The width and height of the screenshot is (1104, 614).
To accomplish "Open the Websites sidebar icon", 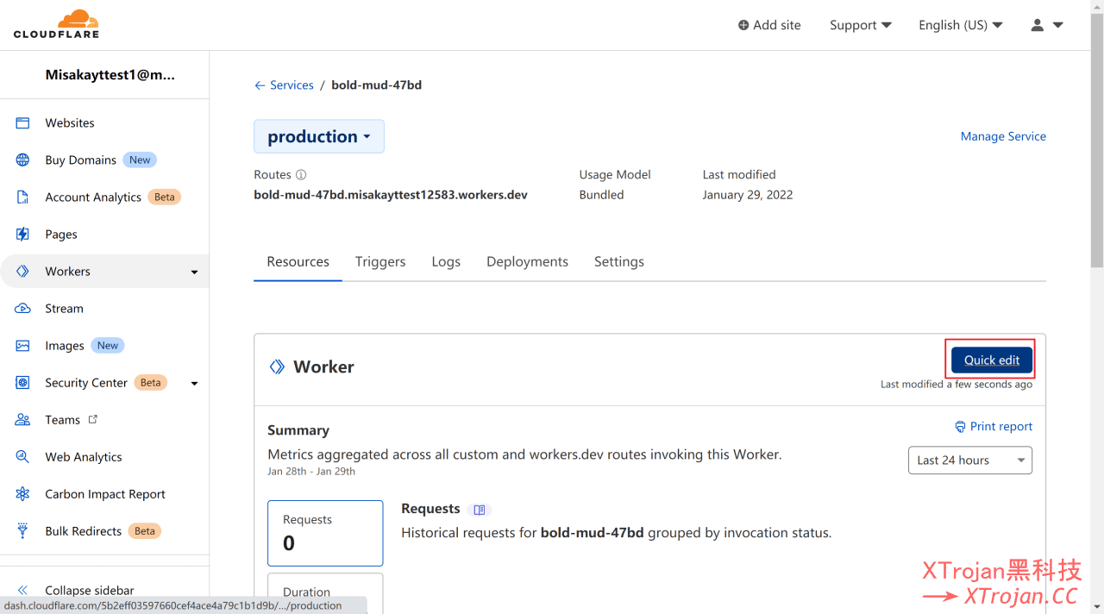I will (x=23, y=123).
